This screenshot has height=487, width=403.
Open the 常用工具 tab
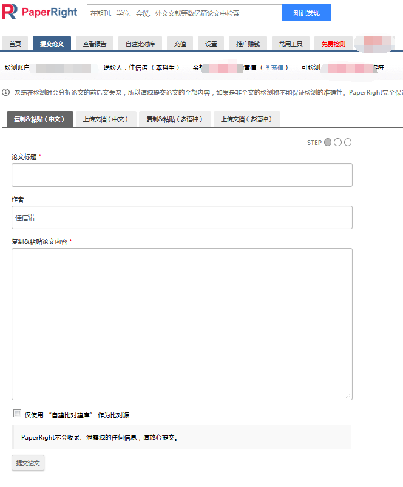tap(291, 44)
